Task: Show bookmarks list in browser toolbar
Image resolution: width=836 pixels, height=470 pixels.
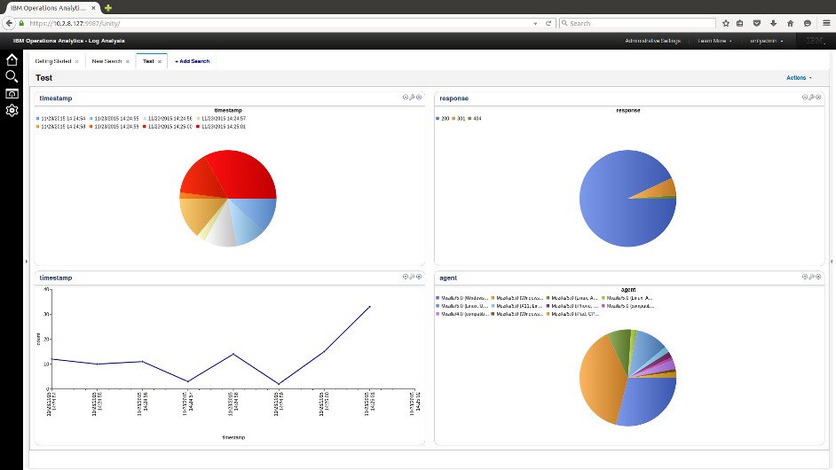Action: [x=740, y=23]
